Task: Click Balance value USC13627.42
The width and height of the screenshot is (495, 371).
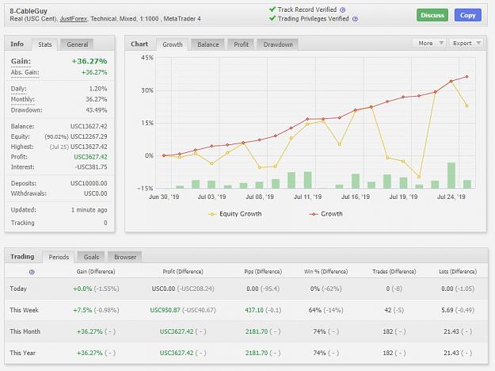Action: pyautogui.click(x=89, y=126)
